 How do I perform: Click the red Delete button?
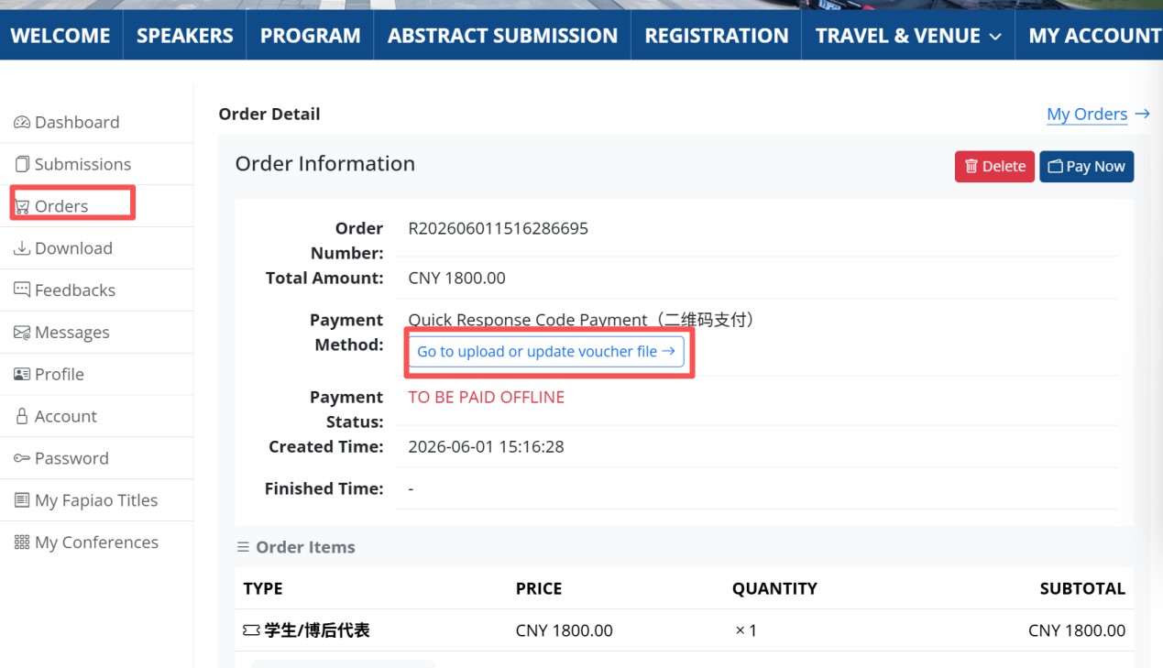[994, 167]
